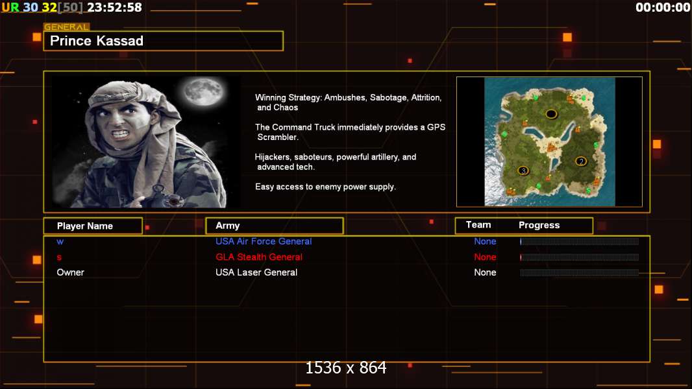The height and width of the screenshot is (389, 692).
Task: Click start position marker 2 on map
Action: [x=581, y=161]
